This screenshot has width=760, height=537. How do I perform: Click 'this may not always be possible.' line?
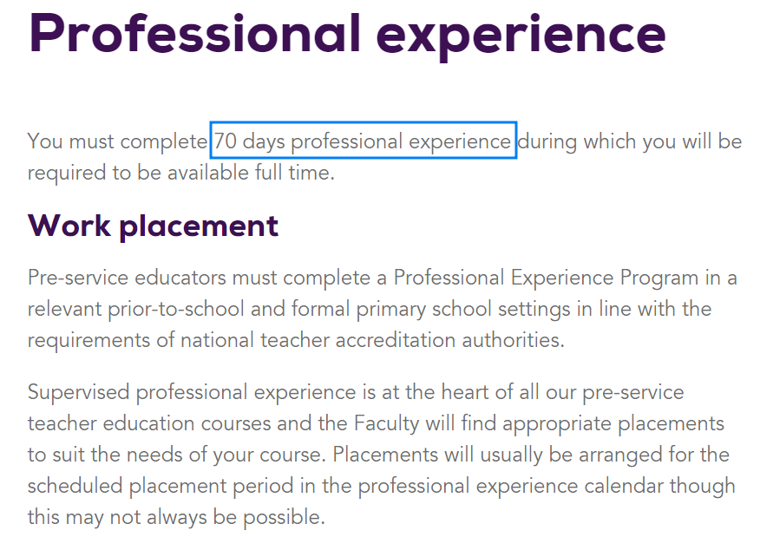point(176,517)
